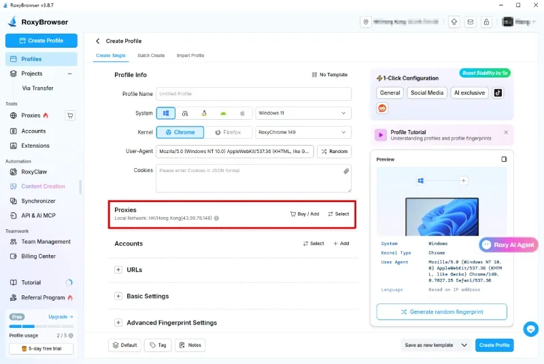This screenshot has width=544, height=364.
Task: Click the info icon after Local Network
Action: pyautogui.click(x=216, y=218)
